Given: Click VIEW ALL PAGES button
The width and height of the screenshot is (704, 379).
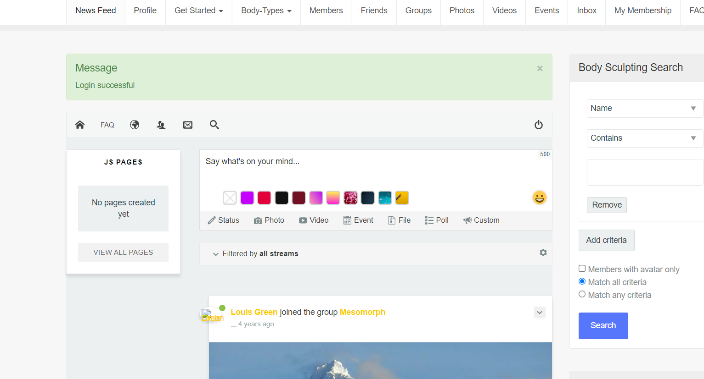Looking at the screenshot, I should (123, 253).
